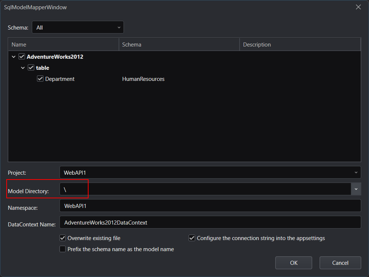Sort by the Schema column header
The image size is (369, 277).
[179, 45]
